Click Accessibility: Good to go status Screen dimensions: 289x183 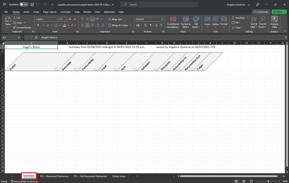pyautogui.click(x=25, y=182)
